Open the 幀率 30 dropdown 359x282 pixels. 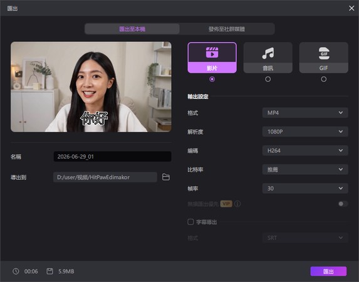(305, 188)
